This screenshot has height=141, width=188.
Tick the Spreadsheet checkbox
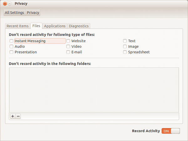click(125, 52)
